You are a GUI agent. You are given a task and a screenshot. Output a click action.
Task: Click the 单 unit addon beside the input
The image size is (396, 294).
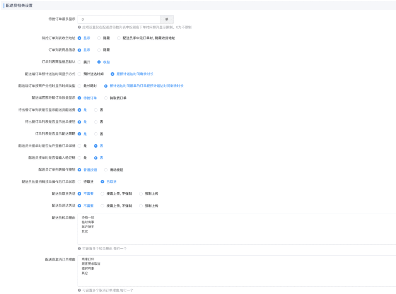click(167, 19)
